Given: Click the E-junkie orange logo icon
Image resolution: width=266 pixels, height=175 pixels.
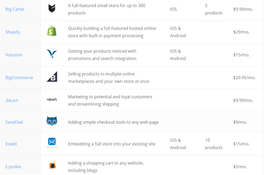Looking at the screenshot, I should pos(52,166).
